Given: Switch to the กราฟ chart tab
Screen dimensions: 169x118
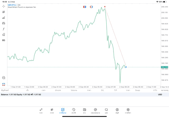Looking at the screenshot, I should pos(52,111).
